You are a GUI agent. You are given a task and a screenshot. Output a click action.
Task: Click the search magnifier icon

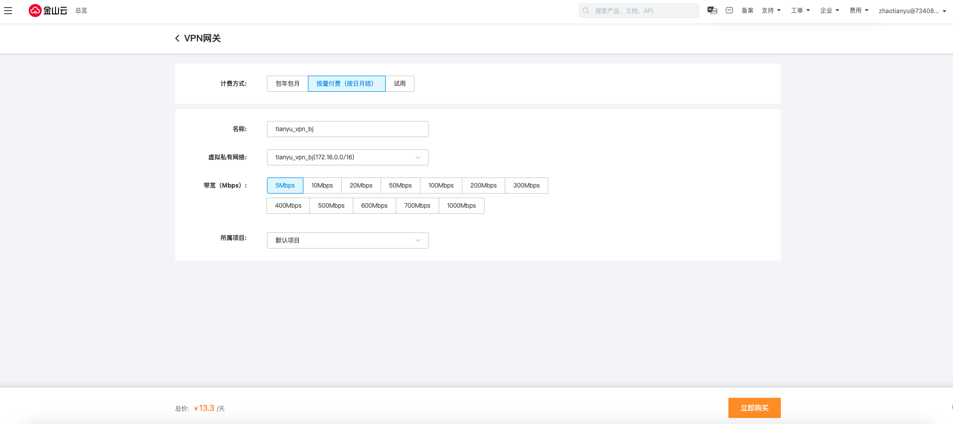click(x=586, y=11)
